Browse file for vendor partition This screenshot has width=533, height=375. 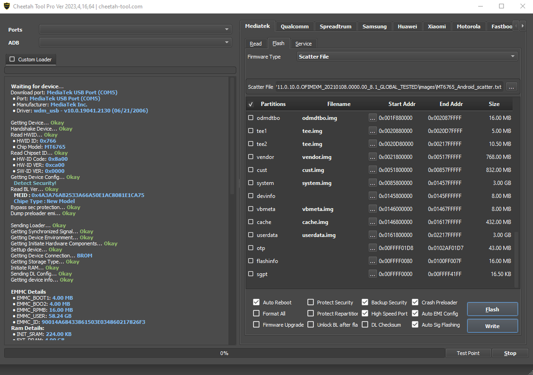point(372,157)
